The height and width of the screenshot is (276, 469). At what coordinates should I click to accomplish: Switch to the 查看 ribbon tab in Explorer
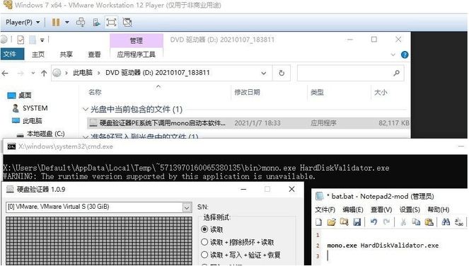pos(94,54)
